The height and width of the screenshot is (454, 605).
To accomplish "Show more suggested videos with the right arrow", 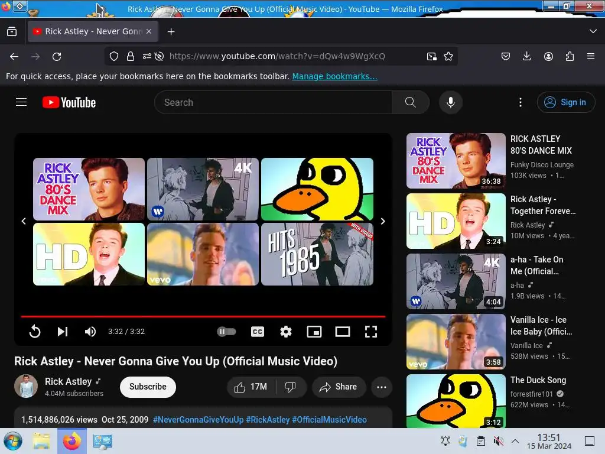I will (x=383, y=221).
